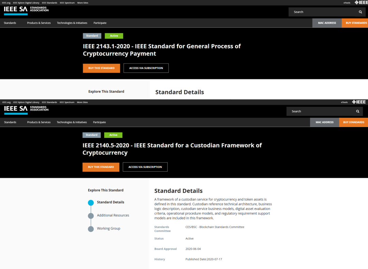This screenshot has height=269, width=368.
Task: Click the Standard tag above IEEE 2143.1-2020
Action: pyautogui.click(x=92, y=36)
